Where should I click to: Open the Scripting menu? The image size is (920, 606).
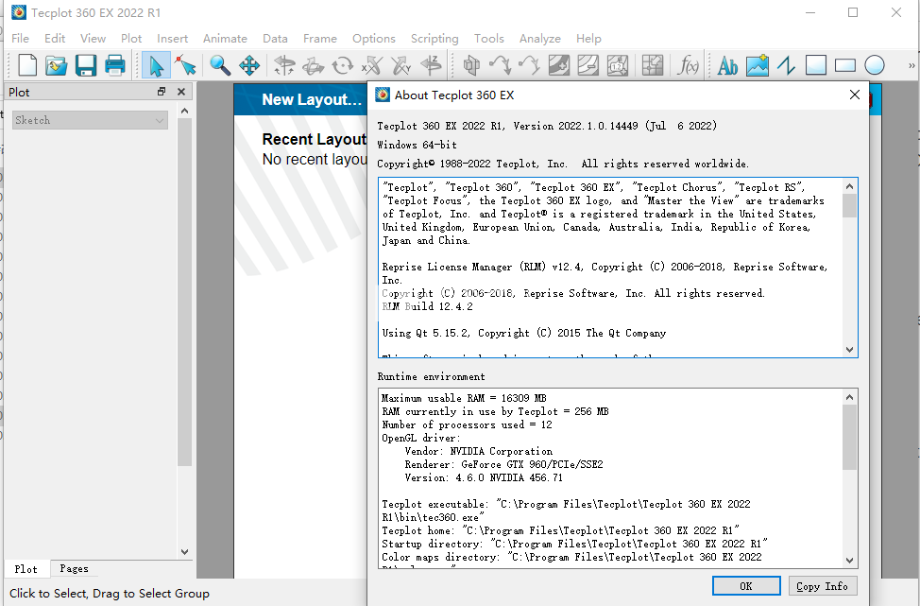[x=434, y=38]
